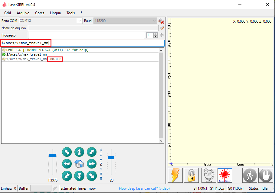Clear the command log with the eraser icon
275x193 pixels.
coord(161,28)
